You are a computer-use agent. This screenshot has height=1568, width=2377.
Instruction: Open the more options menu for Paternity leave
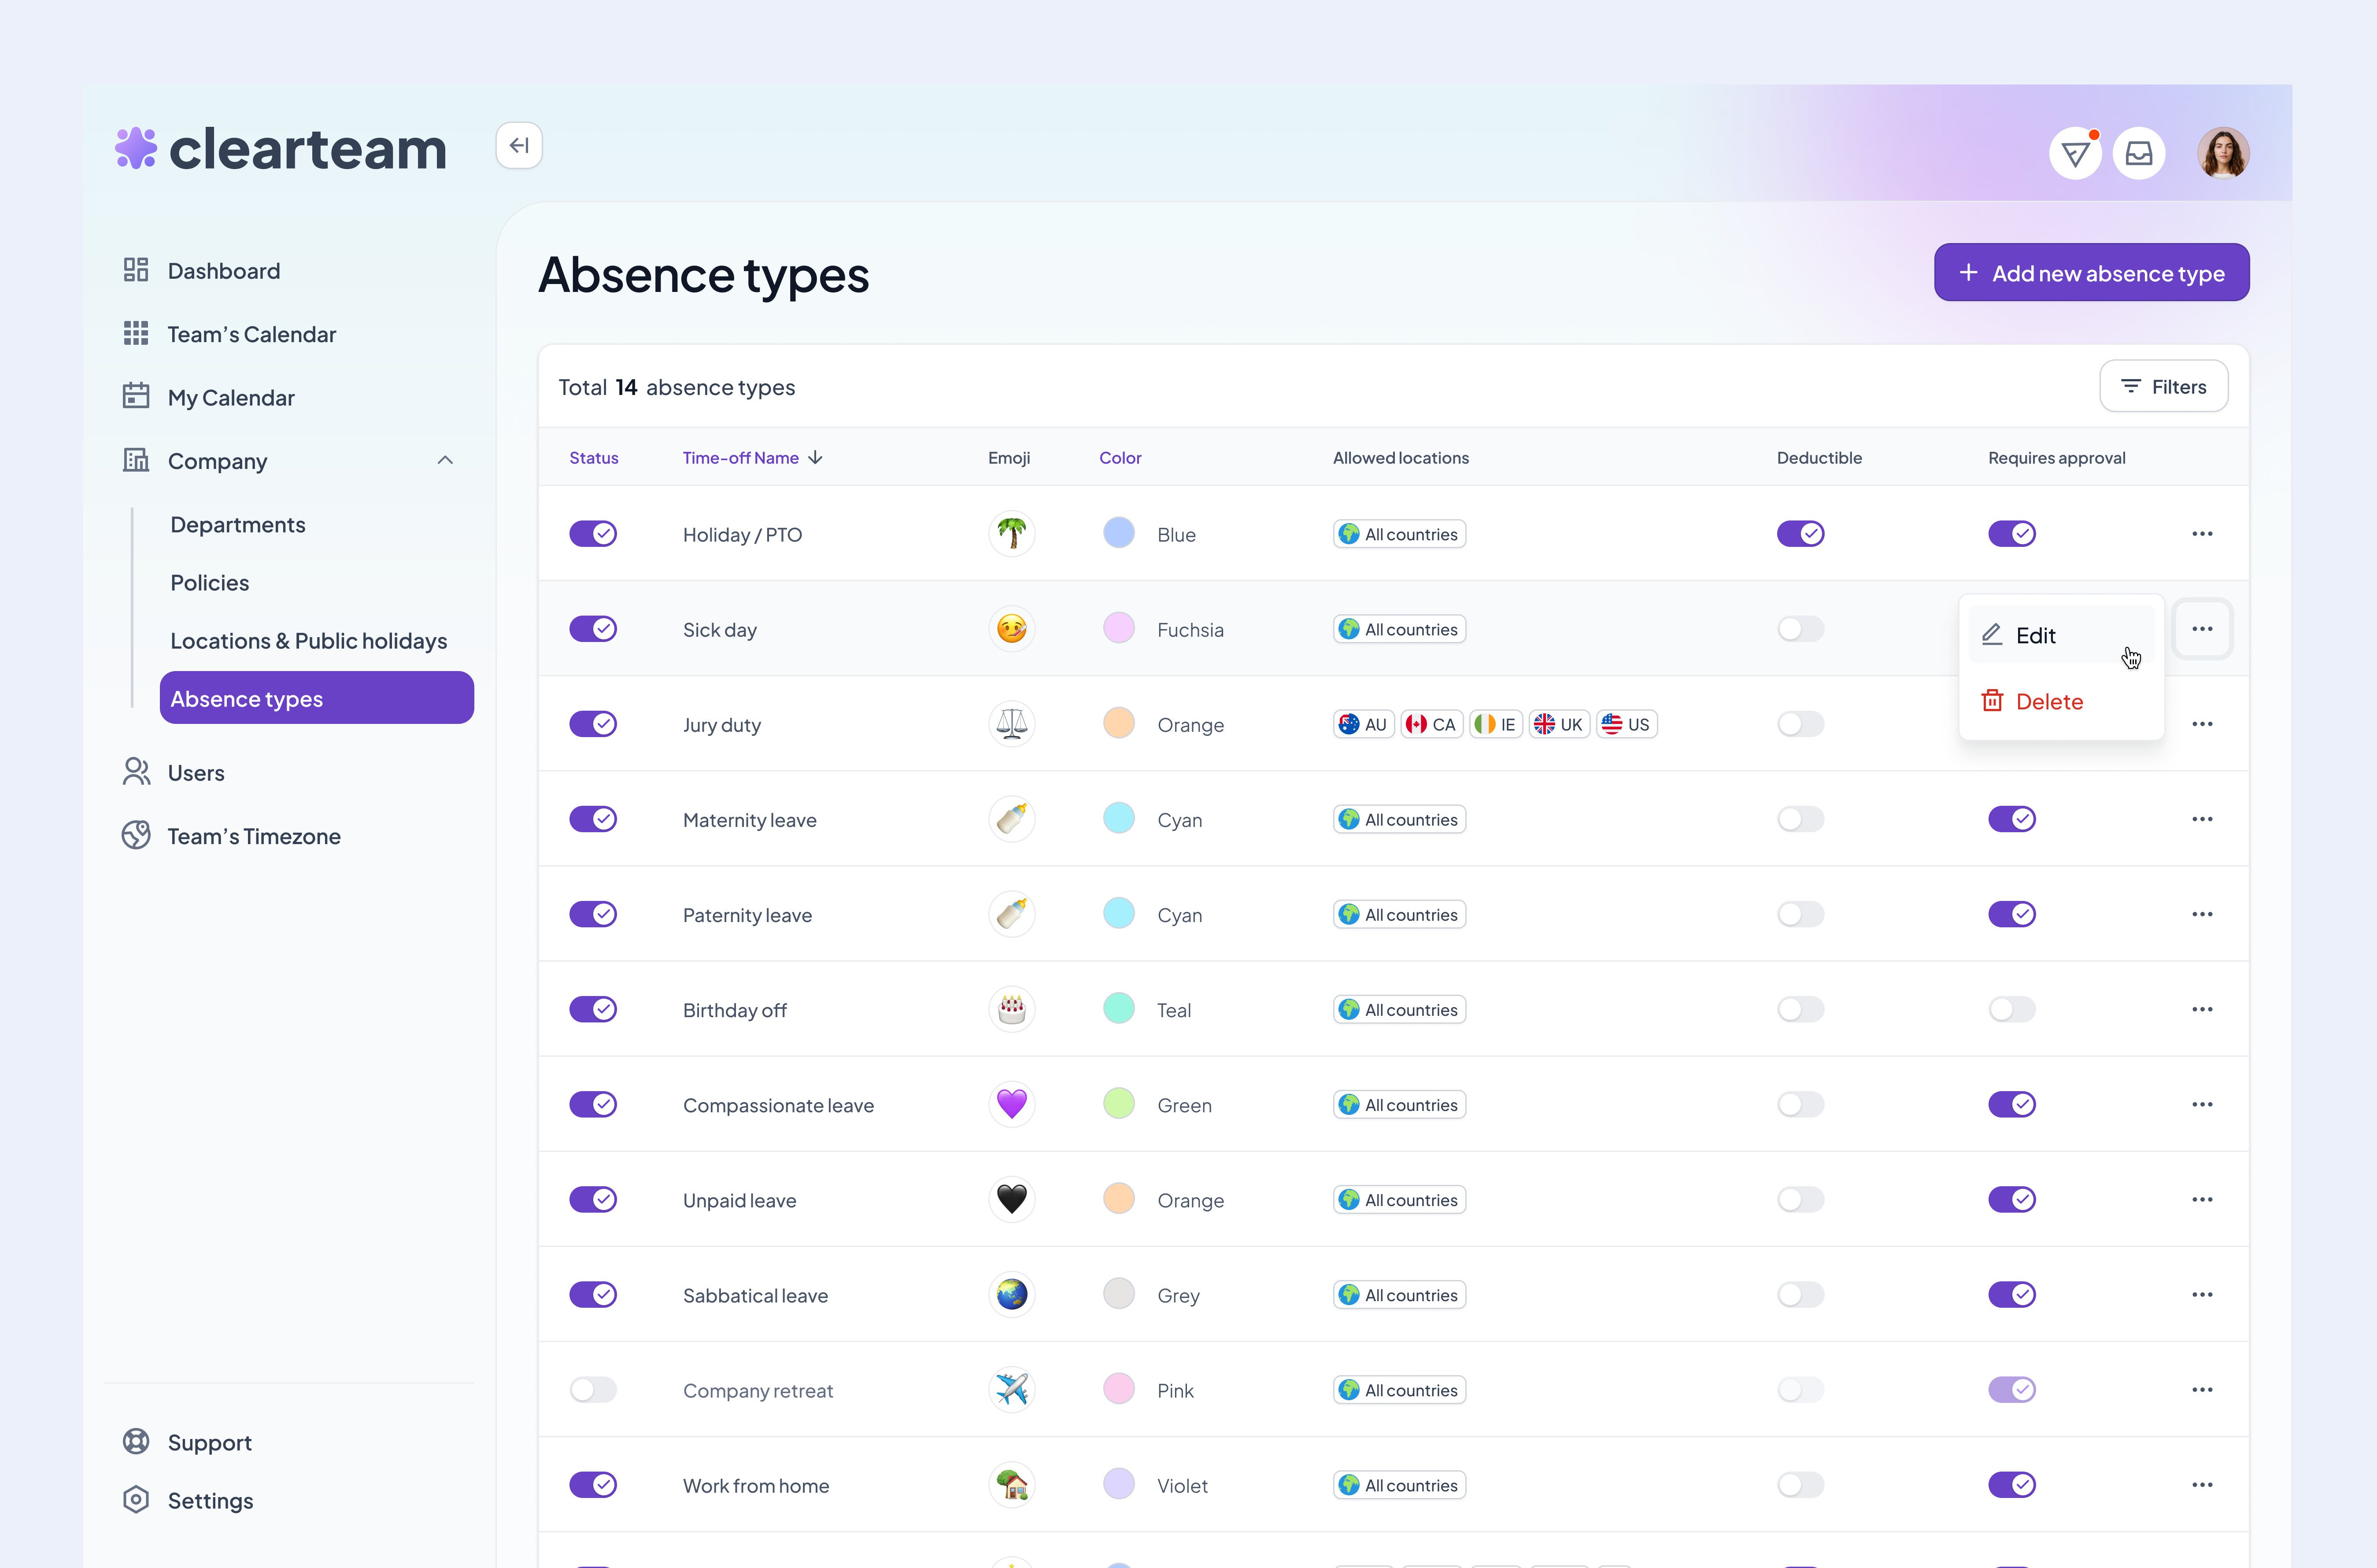(2202, 914)
